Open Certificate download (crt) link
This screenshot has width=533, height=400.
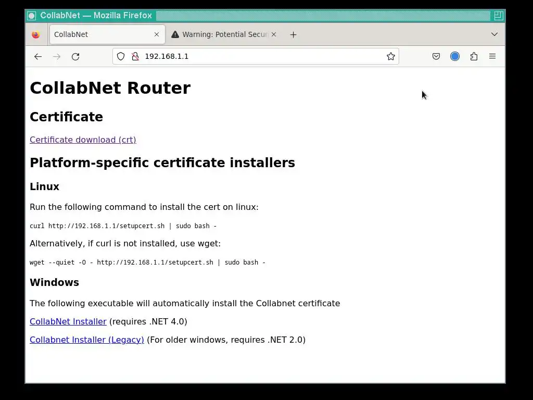pos(83,140)
